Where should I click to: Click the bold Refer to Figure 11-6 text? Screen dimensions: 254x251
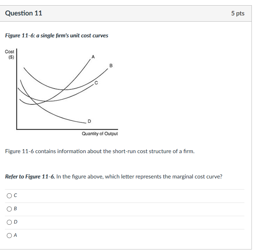tap(30, 177)
